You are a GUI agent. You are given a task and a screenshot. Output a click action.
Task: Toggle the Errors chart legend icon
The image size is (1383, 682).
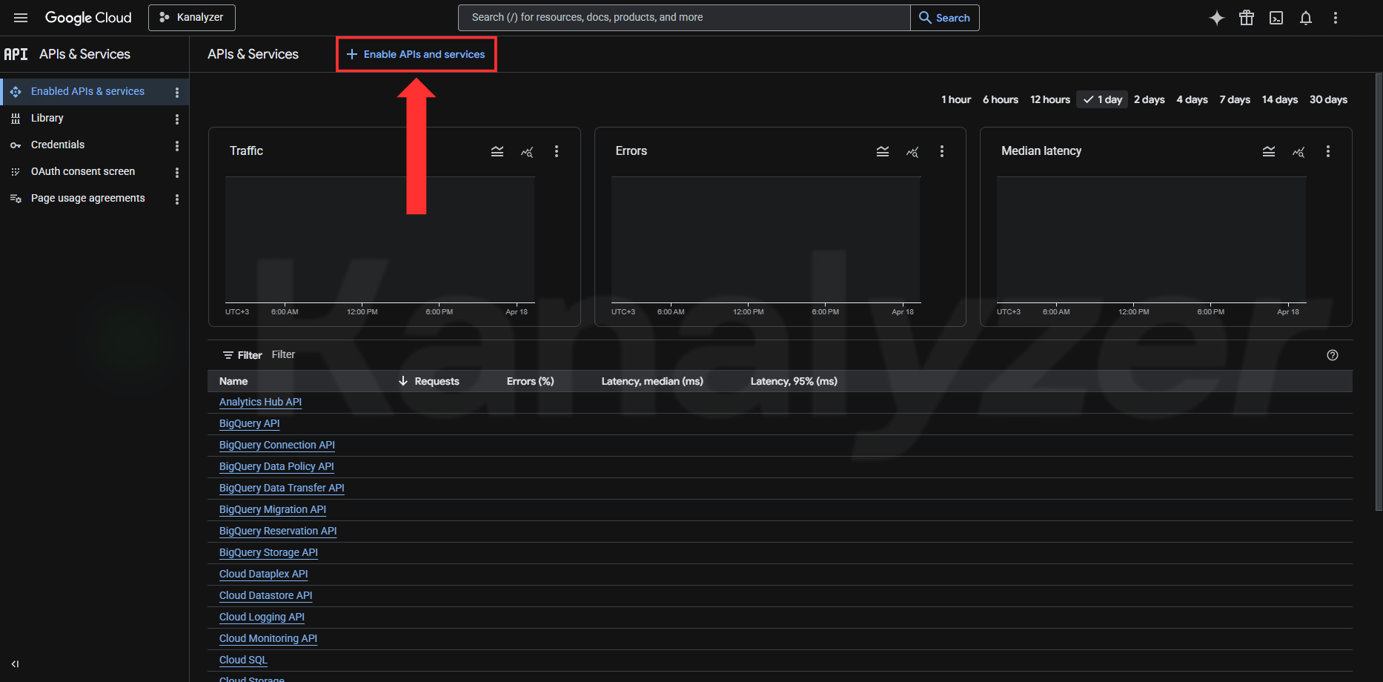pos(883,151)
